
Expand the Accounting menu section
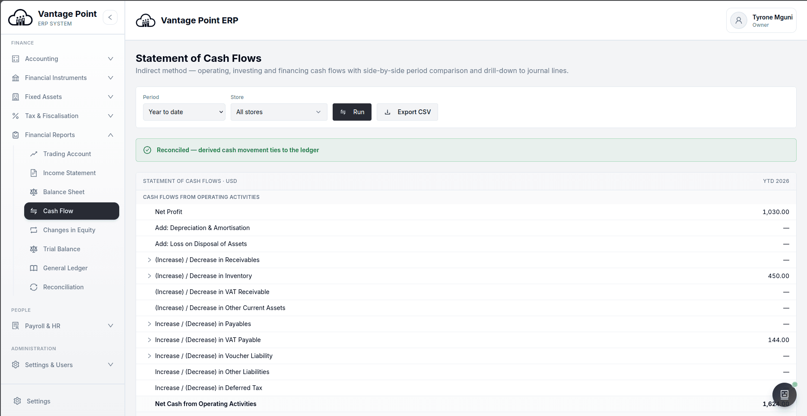(63, 59)
